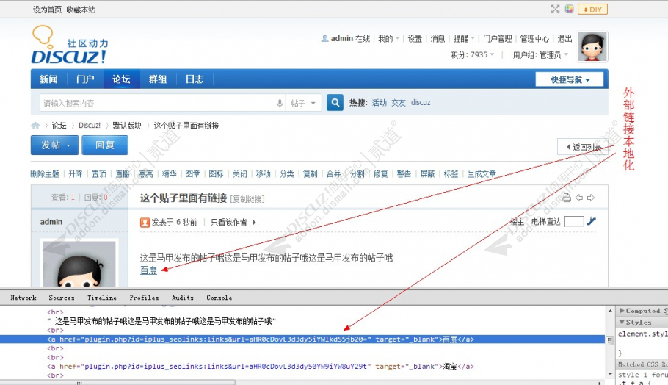Click the print thread icon
The height and width of the screenshot is (385, 668).
point(567,198)
